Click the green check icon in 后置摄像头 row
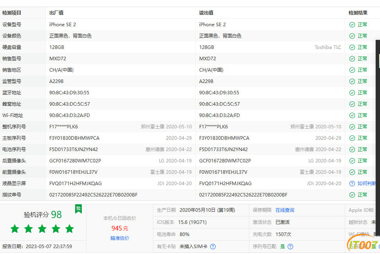This screenshot has width=380, height=254. pyautogui.click(x=352, y=161)
